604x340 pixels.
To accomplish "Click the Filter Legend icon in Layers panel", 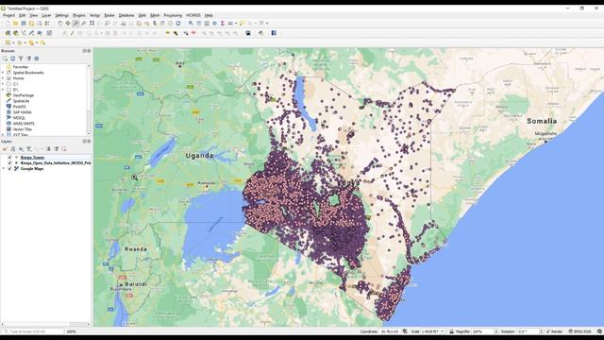I will point(28,149).
